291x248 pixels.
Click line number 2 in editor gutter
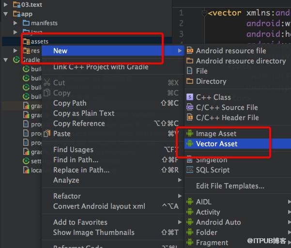[181, 23]
